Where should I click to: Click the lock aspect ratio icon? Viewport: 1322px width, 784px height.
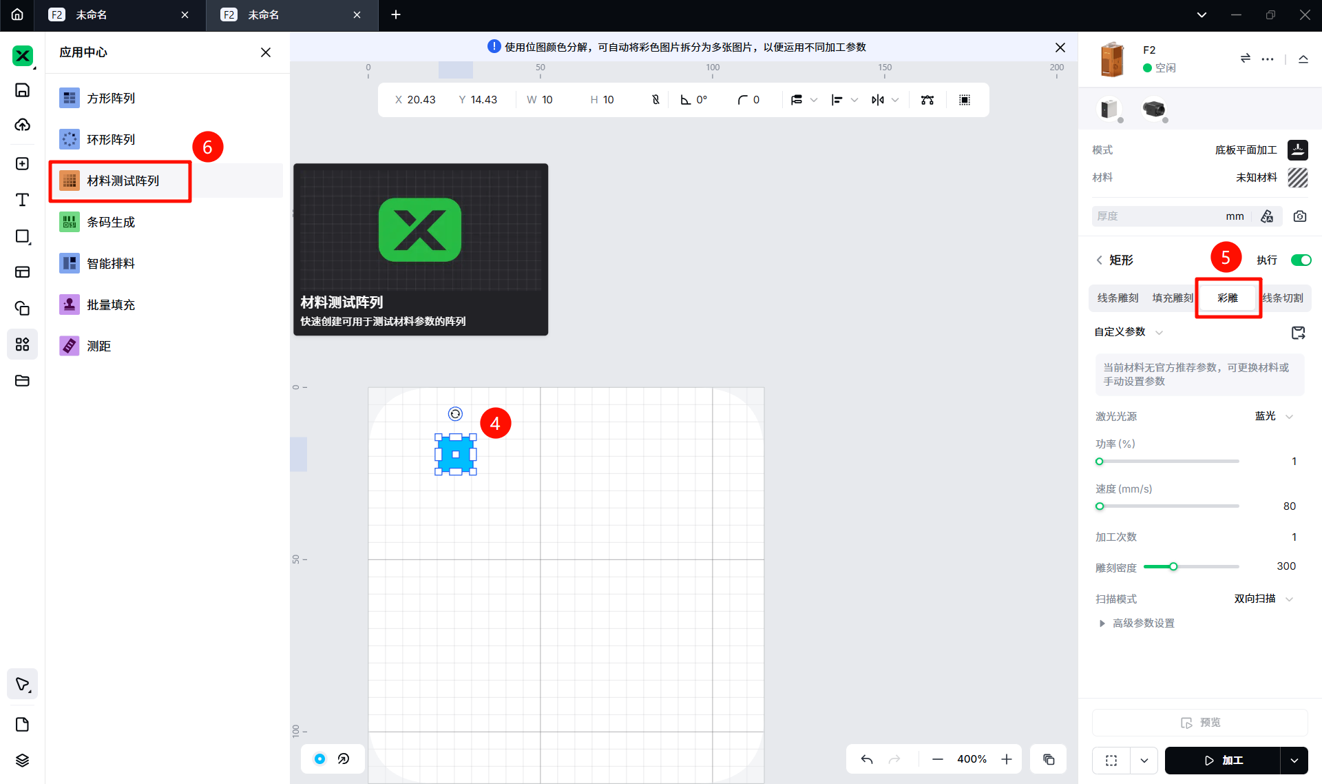pyautogui.click(x=655, y=100)
